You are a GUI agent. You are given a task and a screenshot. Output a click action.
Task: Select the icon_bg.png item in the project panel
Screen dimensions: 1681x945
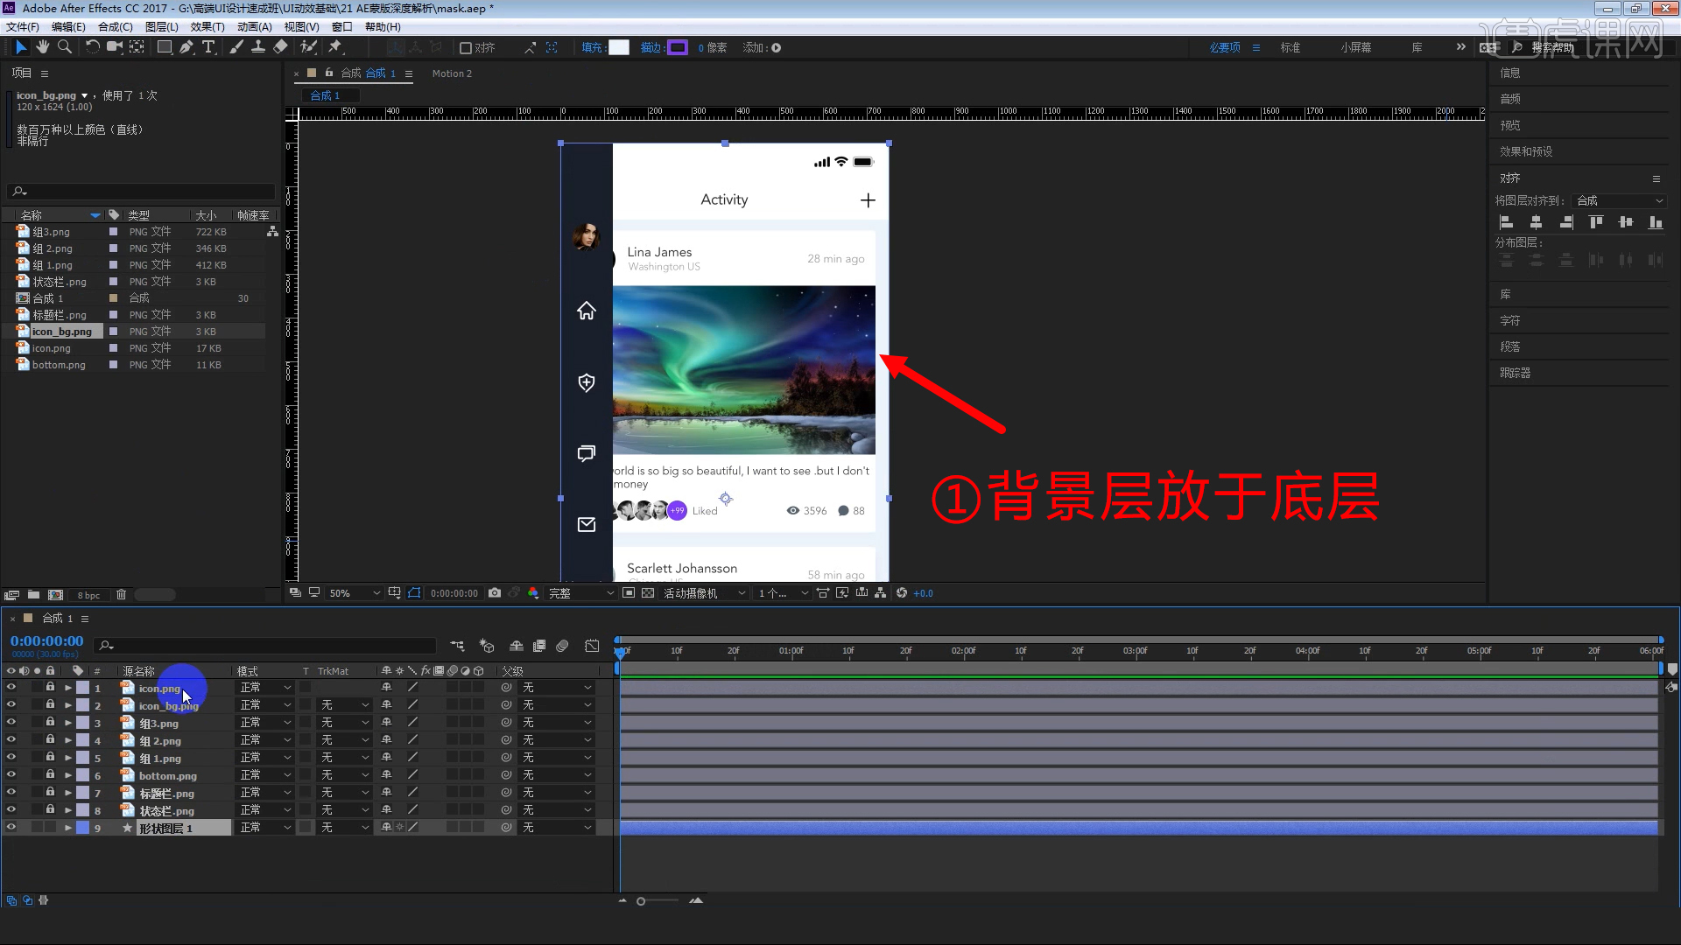coord(61,331)
